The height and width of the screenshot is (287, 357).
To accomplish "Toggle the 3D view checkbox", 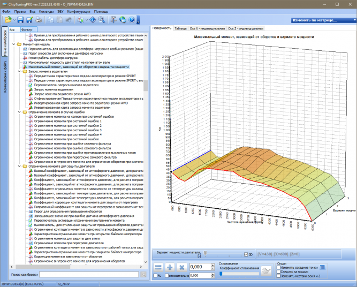I will (x=246, y=254).
